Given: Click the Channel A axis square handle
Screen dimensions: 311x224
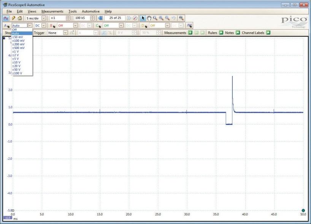Looking at the screenshot, I should point(4,38).
